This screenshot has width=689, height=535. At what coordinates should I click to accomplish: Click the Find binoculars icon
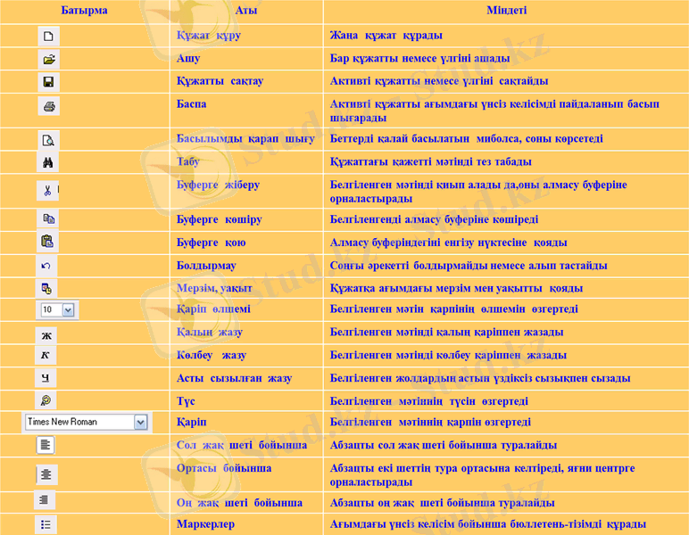tap(49, 163)
